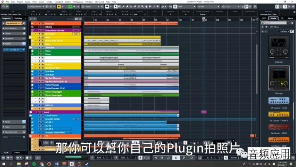The image size is (296, 167).
Task: Select the Erase tool
Action: coord(127,6)
